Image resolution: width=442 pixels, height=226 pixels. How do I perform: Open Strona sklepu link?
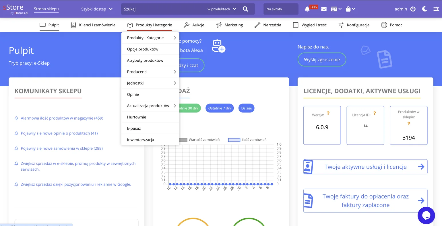click(x=46, y=9)
